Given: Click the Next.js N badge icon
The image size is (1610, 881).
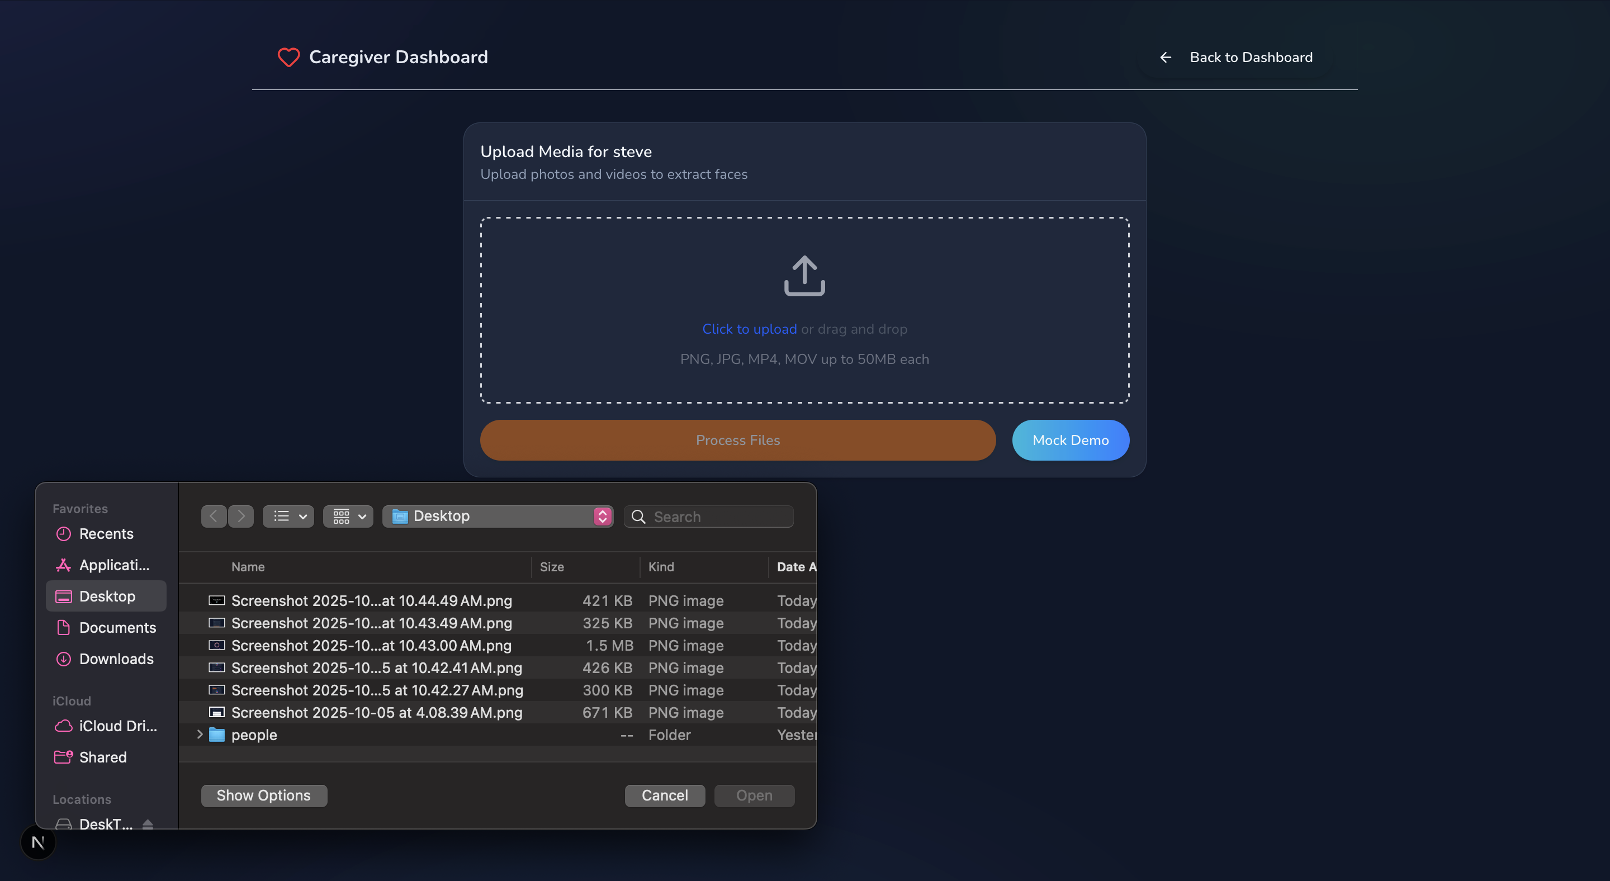Looking at the screenshot, I should (x=38, y=842).
